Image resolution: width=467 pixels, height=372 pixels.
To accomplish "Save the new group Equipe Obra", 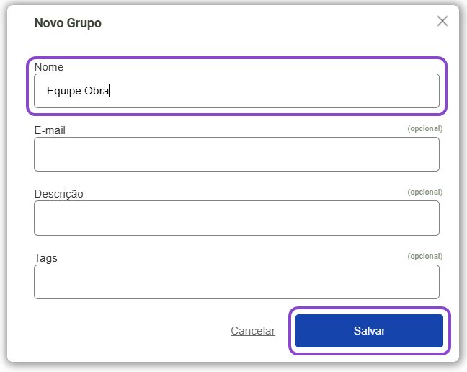I will (x=369, y=331).
